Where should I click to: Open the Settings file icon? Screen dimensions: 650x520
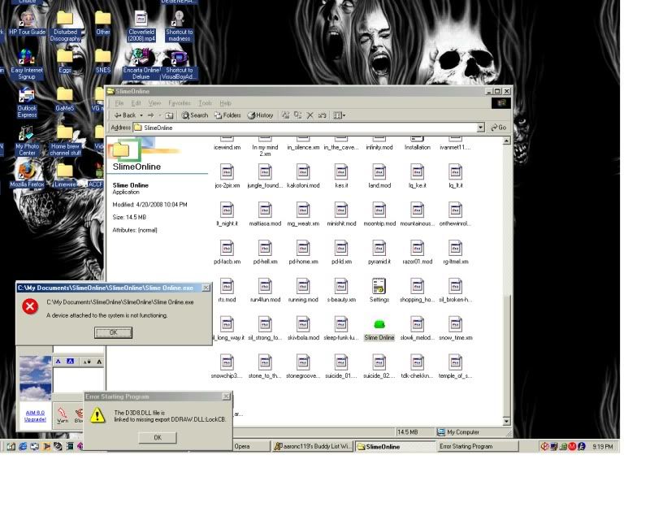pyautogui.click(x=379, y=286)
